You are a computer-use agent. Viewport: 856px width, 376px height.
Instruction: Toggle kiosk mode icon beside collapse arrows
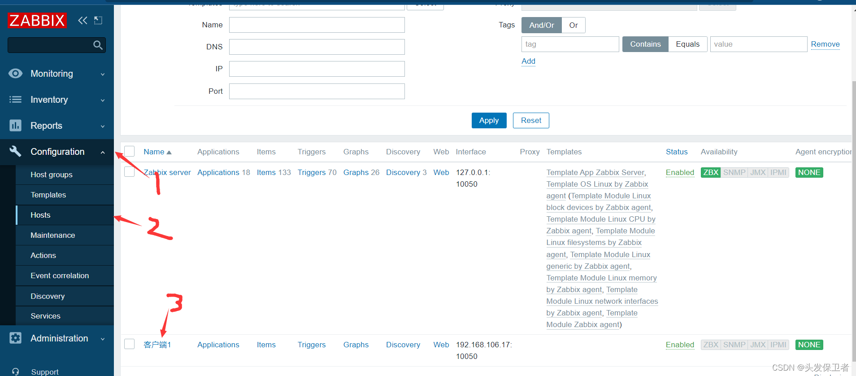(x=98, y=20)
